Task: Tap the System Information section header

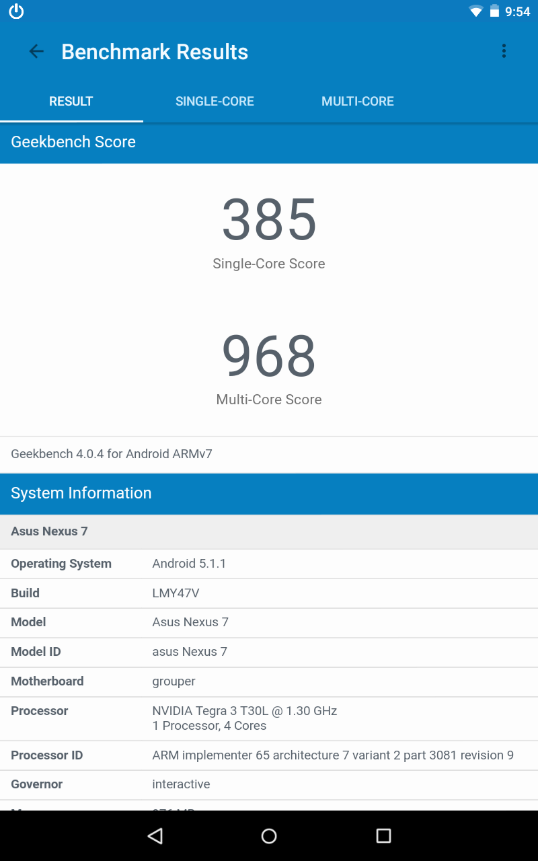Action: click(269, 493)
